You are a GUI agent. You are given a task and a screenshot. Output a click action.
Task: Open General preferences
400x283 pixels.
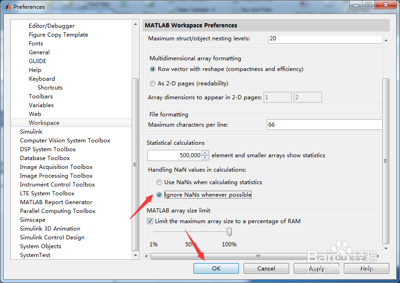click(x=39, y=52)
